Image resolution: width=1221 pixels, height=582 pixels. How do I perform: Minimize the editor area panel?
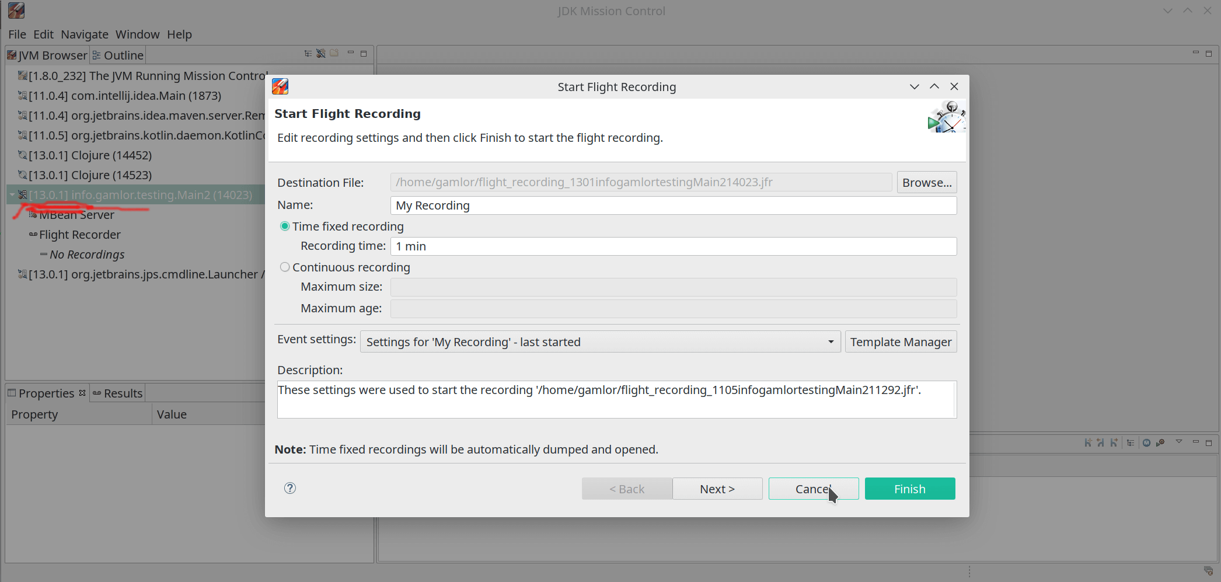click(x=1195, y=53)
